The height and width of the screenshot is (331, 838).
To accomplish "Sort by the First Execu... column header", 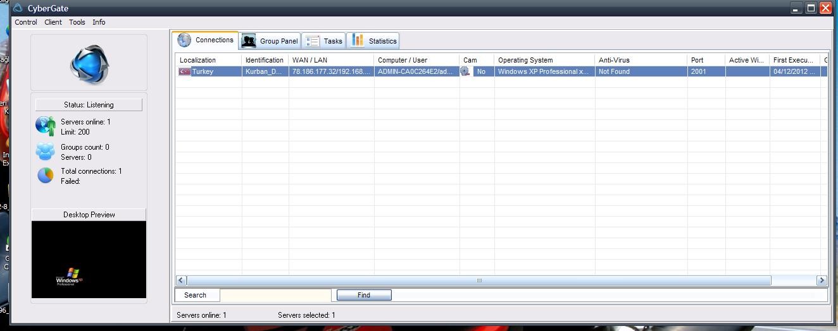I will [x=794, y=60].
